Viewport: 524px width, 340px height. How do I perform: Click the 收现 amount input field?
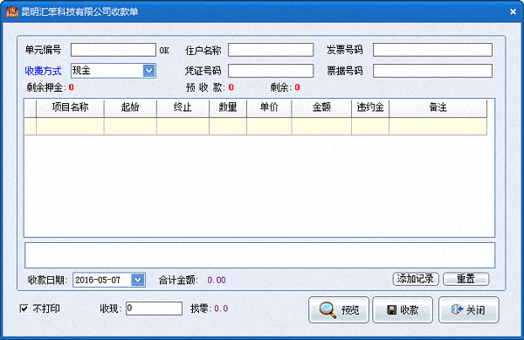154,309
